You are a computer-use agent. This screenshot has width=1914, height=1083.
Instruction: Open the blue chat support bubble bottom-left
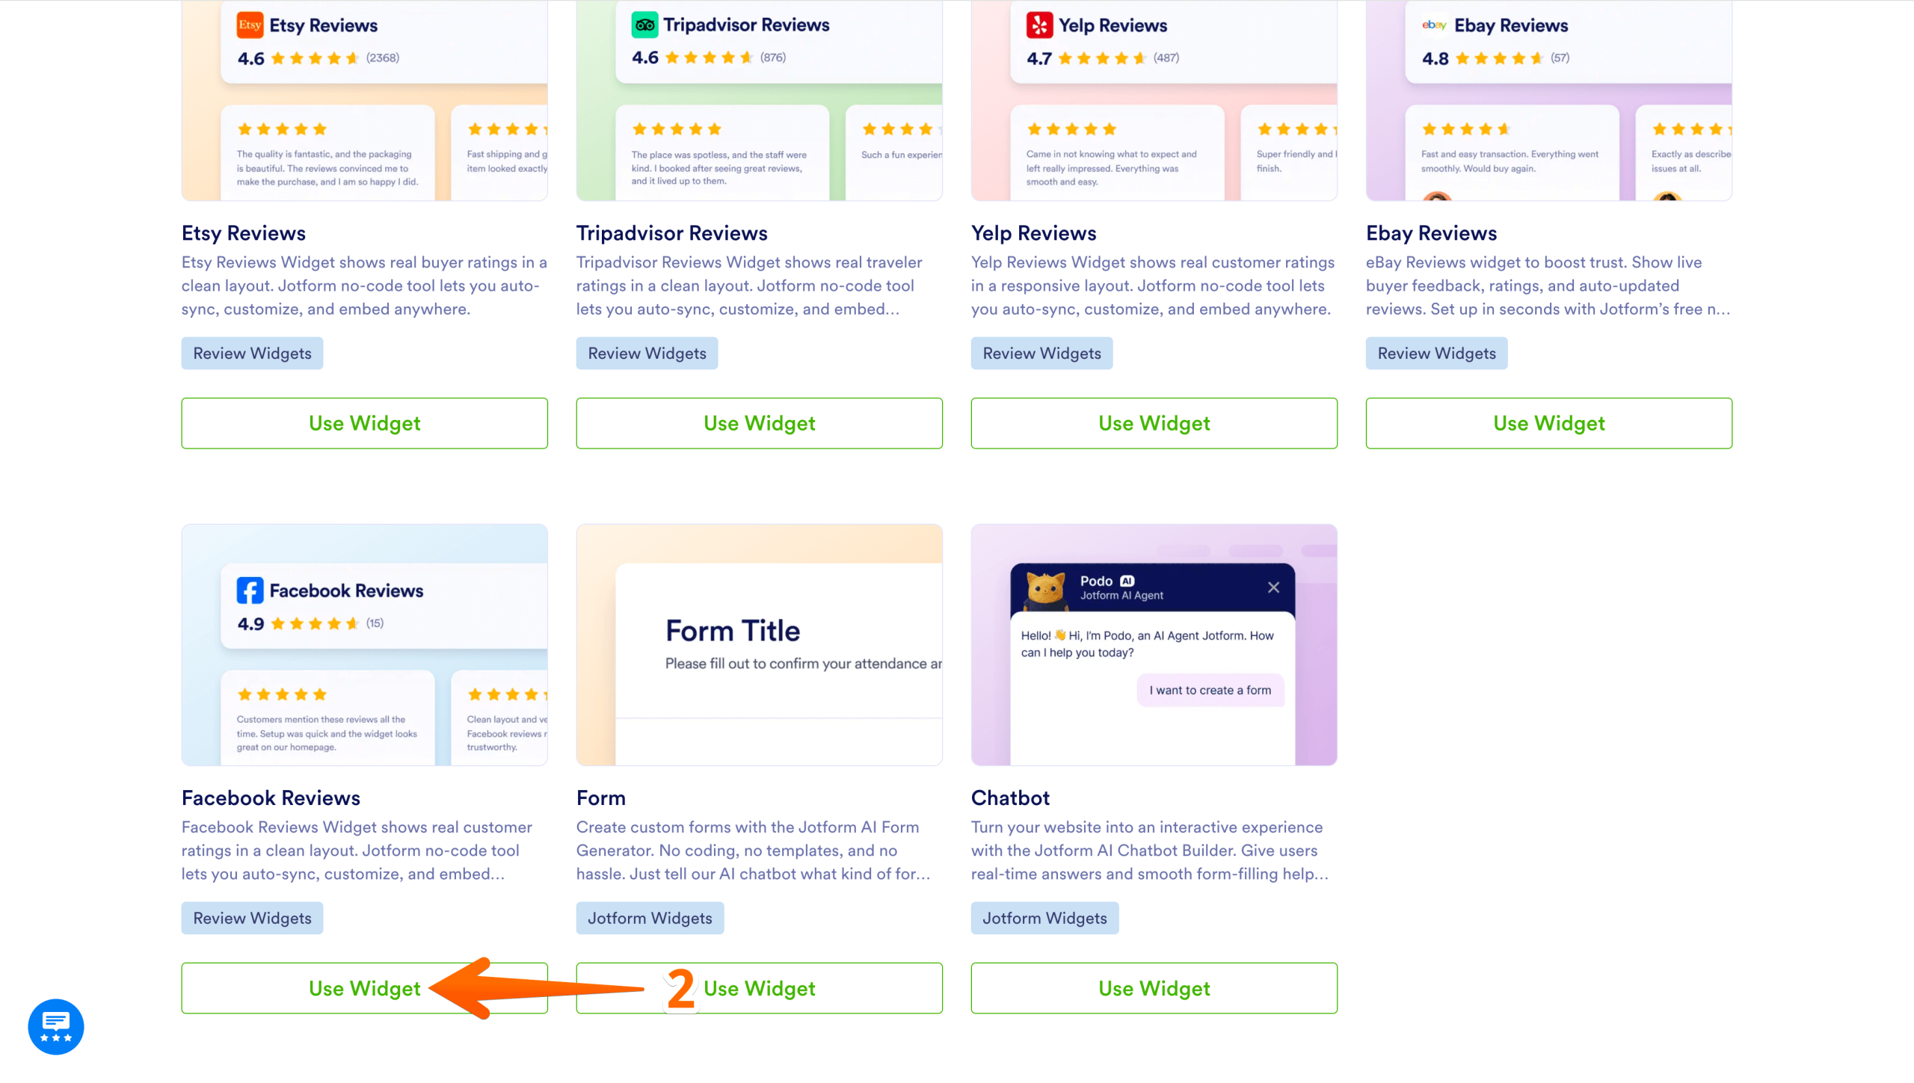pyautogui.click(x=55, y=1025)
